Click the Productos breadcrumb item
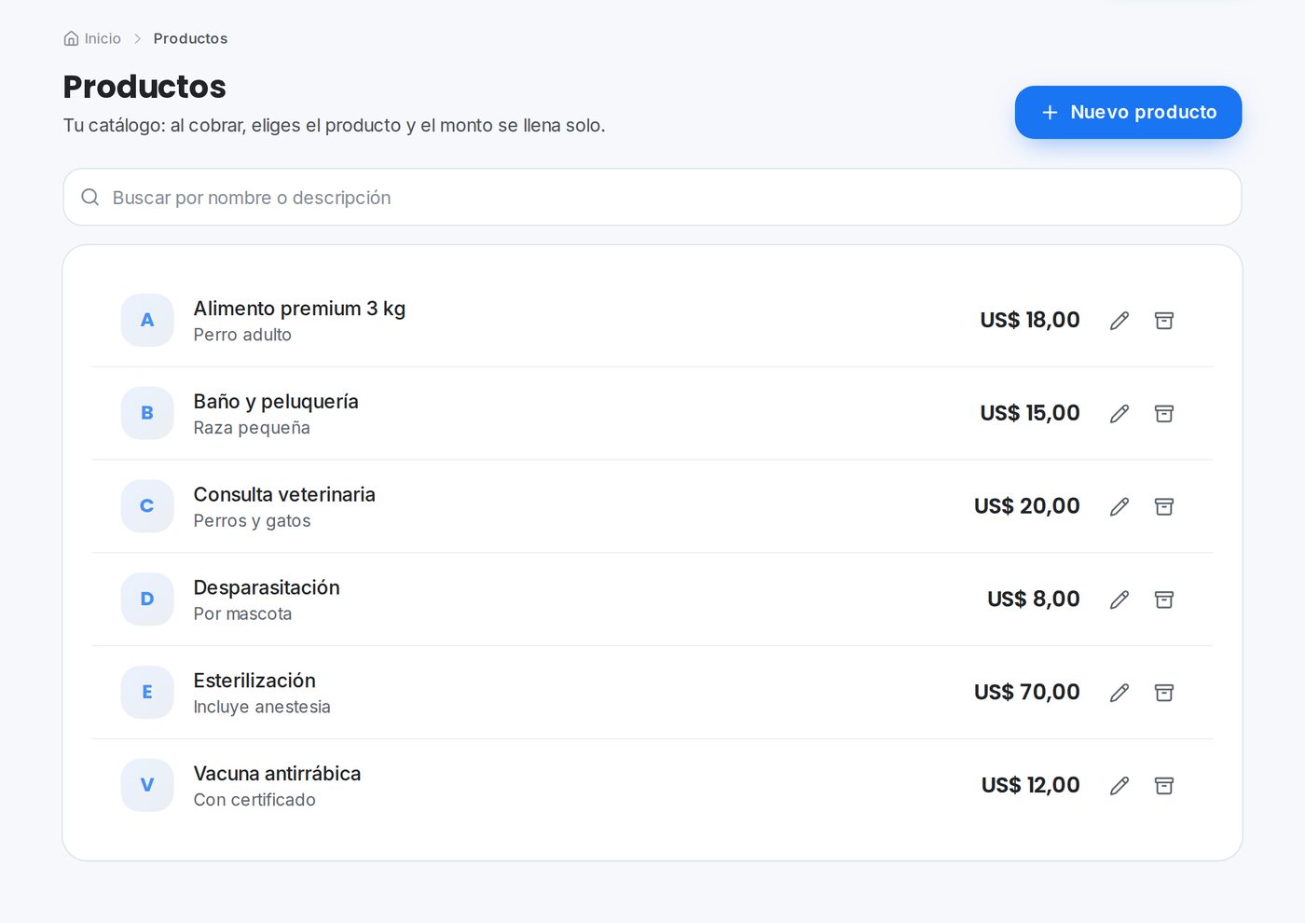The height and width of the screenshot is (923, 1305). 190,38
